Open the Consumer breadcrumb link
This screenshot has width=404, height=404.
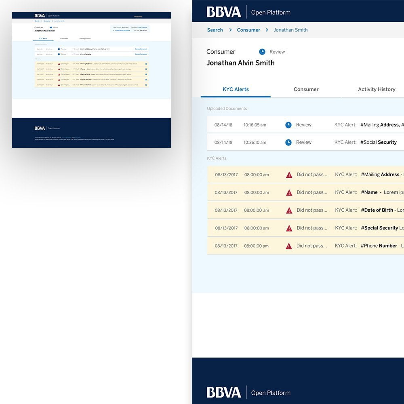coord(248,30)
